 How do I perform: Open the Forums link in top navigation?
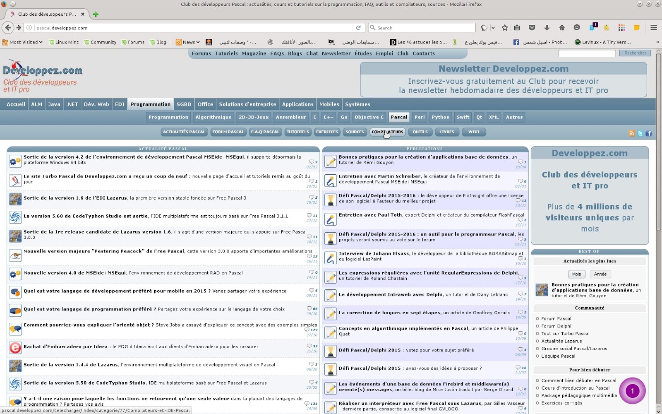(201, 53)
